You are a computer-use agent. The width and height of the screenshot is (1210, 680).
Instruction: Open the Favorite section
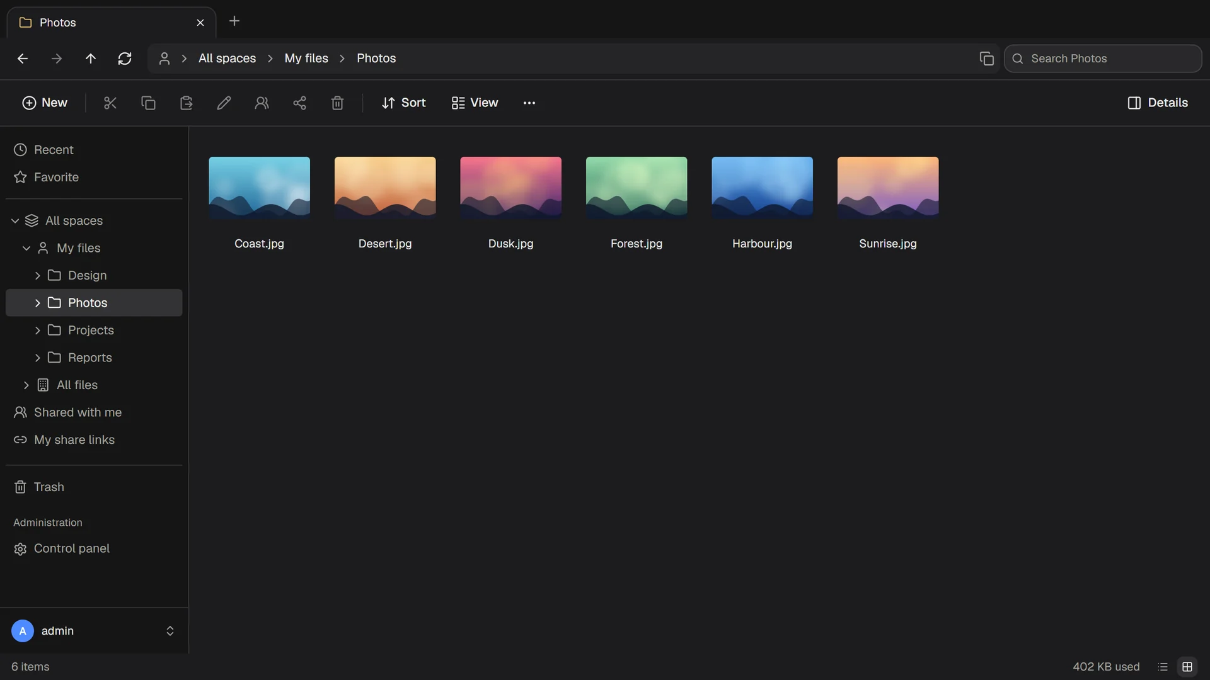pos(94,178)
